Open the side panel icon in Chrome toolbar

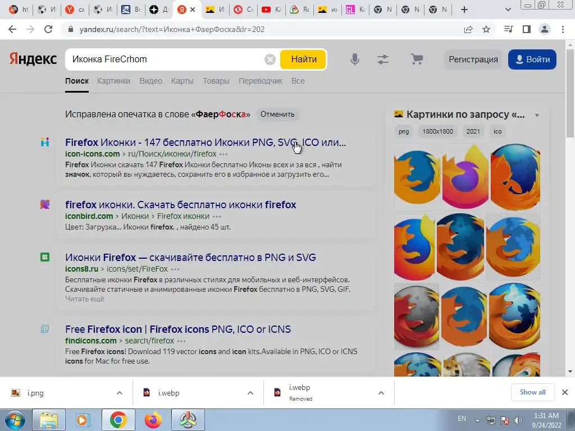[x=527, y=29]
